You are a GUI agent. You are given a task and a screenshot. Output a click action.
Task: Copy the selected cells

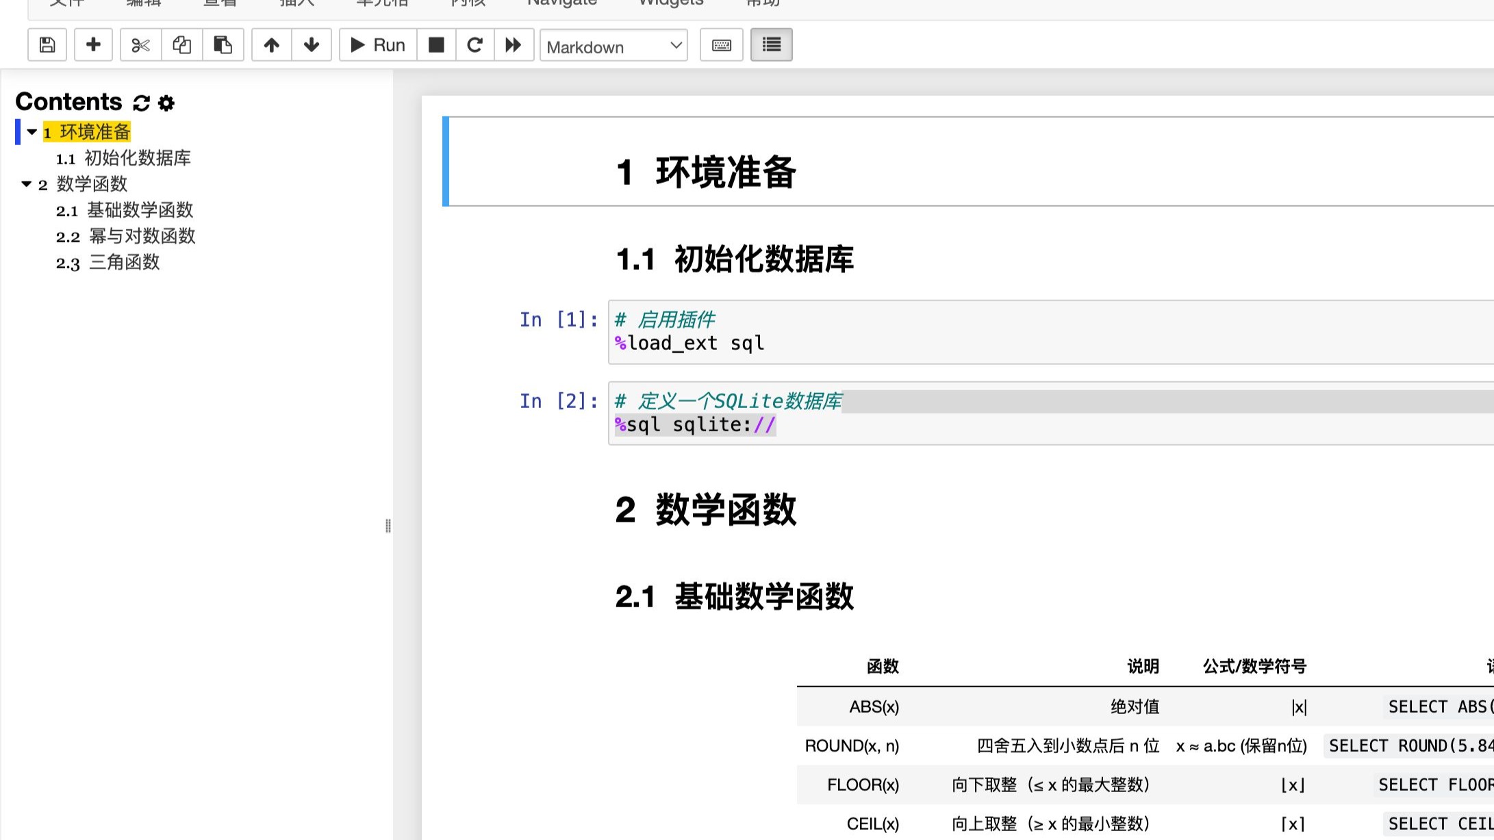[182, 45]
